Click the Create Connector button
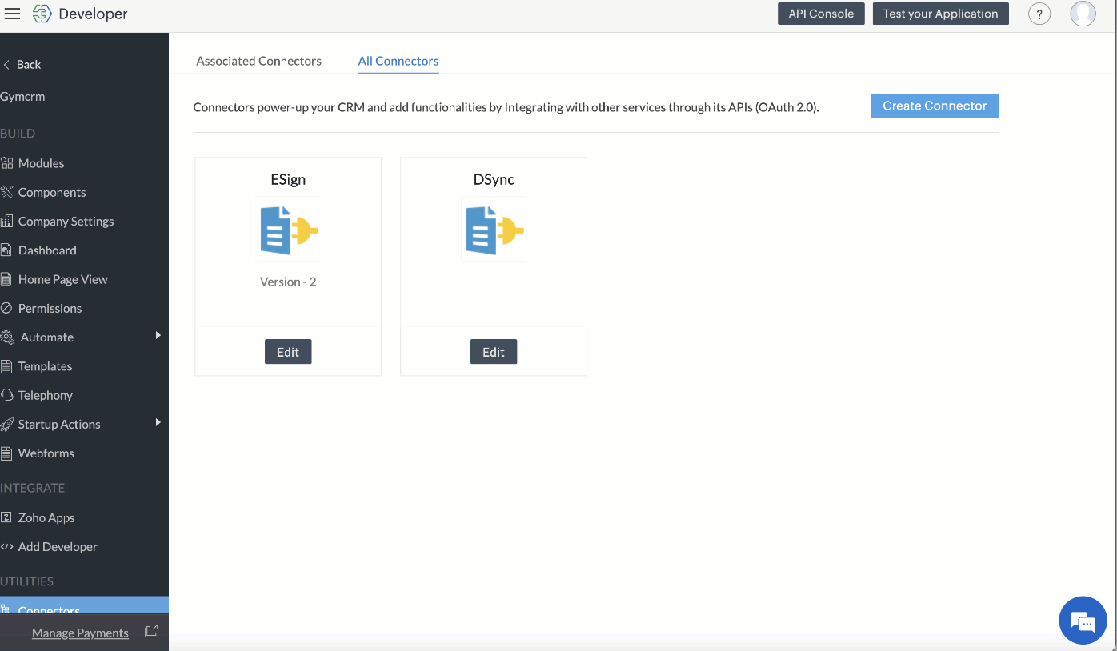Viewport: 1117px width, 651px height. point(935,106)
